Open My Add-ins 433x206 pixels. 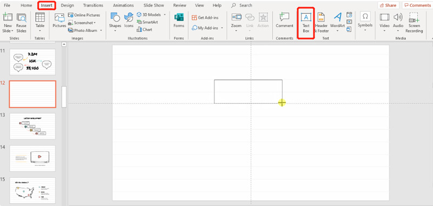[x=205, y=28]
